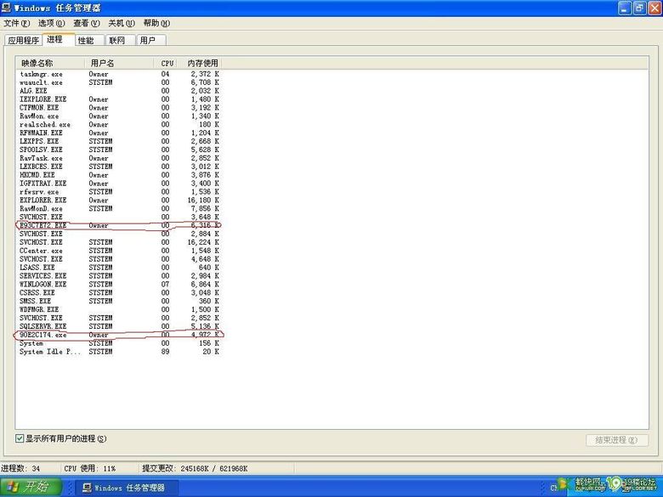Sort by 映像名称 column header

click(x=50, y=63)
